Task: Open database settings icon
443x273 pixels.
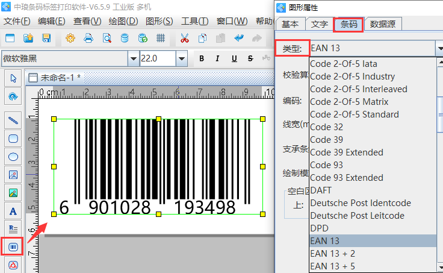Action: point(125,39)
